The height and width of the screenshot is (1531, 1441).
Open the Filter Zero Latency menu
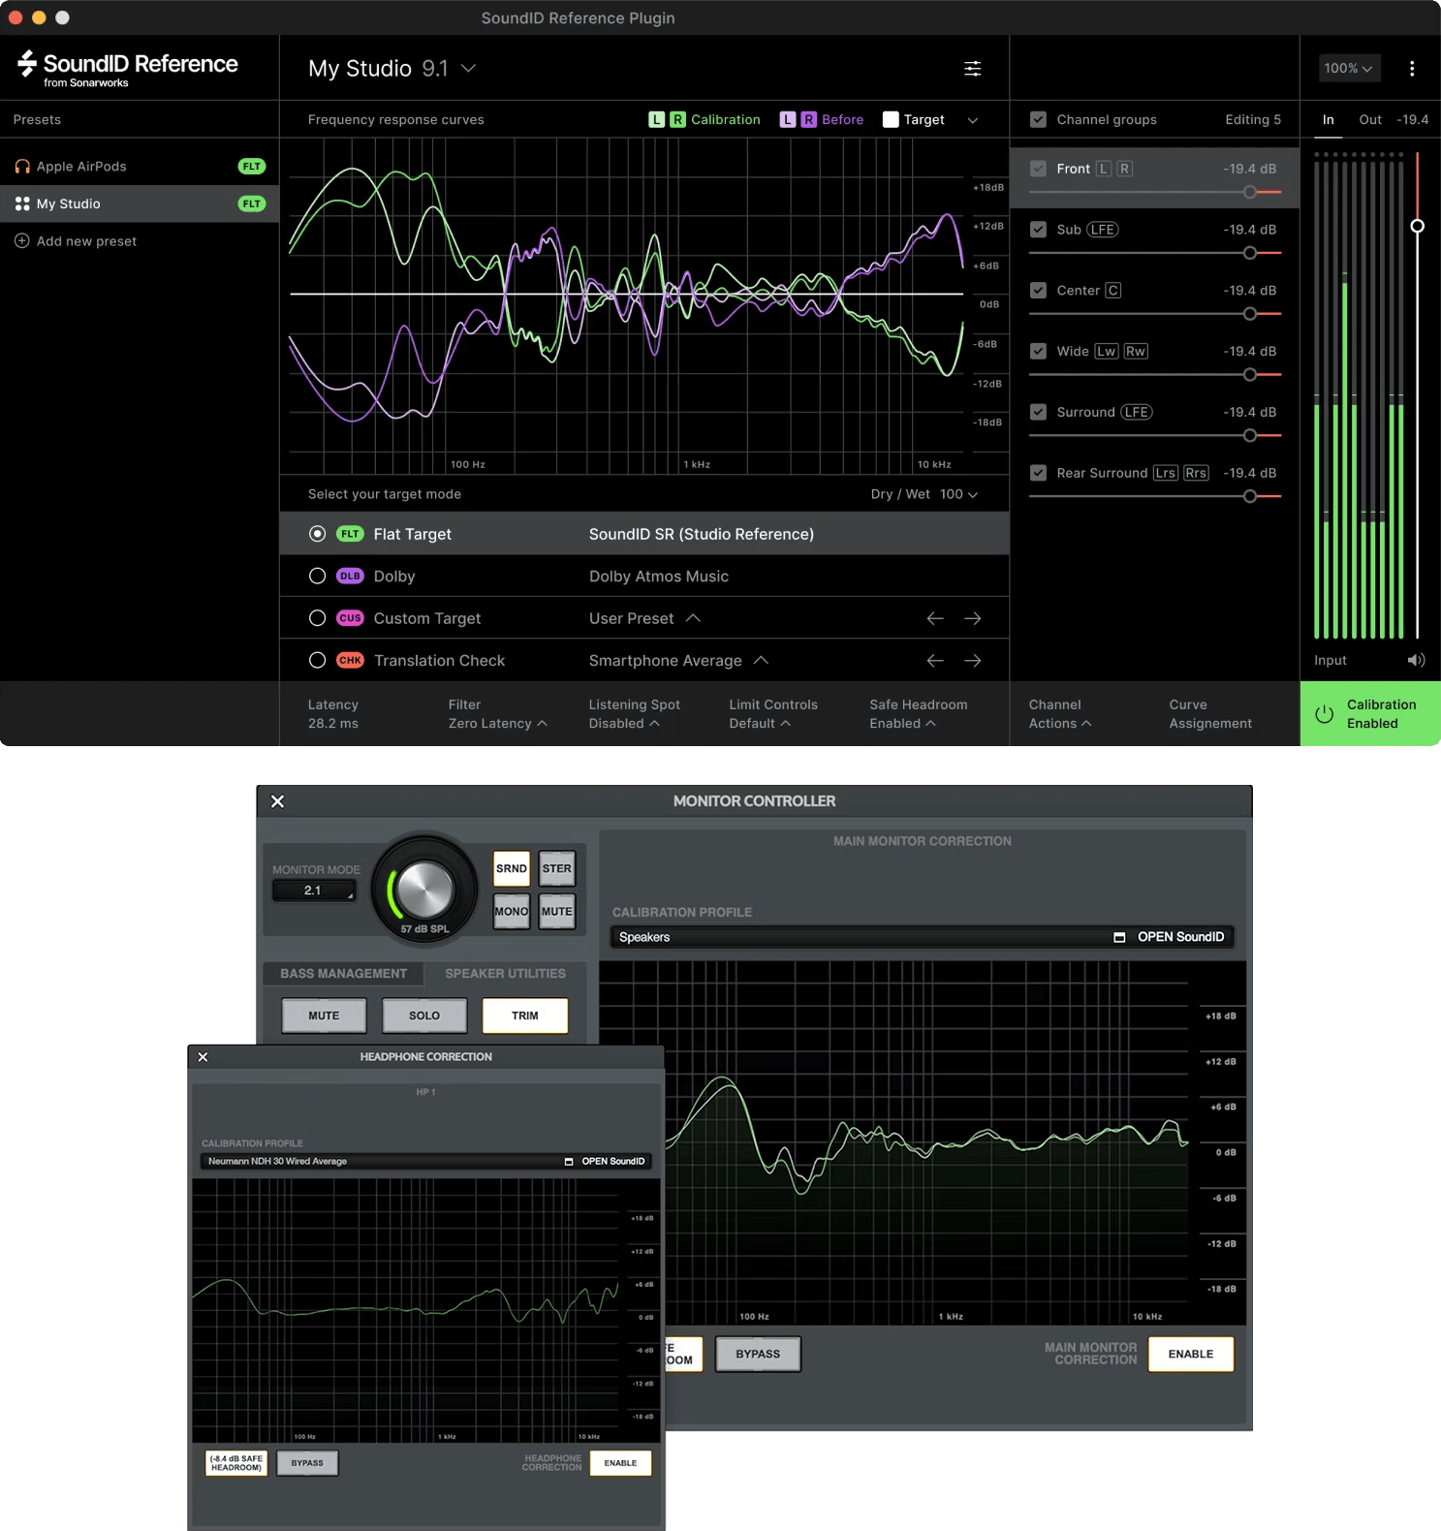coord(497,714)
